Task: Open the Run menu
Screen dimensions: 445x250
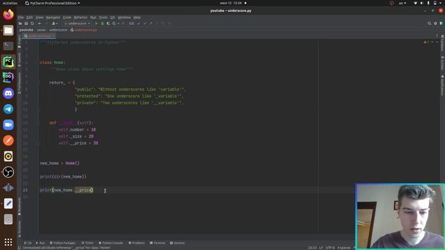Action: (93, 17)
